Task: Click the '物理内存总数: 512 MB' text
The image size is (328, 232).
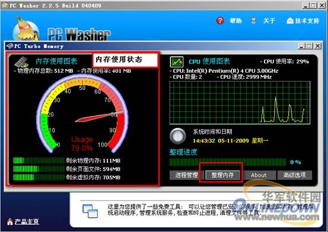Action: 44,71
